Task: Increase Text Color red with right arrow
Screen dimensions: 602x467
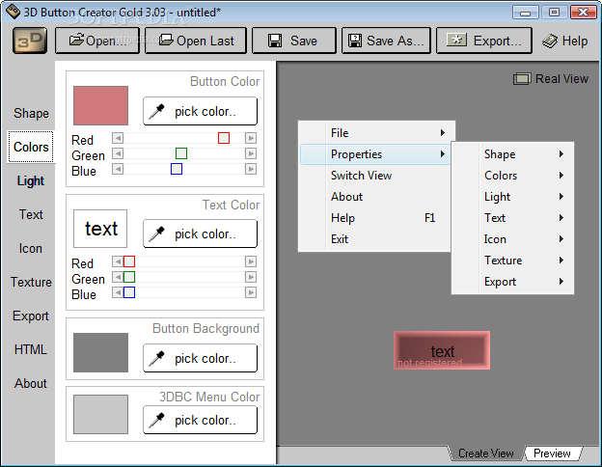Action: (x=251, y=261)
